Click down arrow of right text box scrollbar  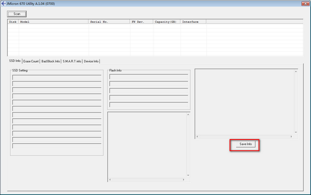pos(296,132)
